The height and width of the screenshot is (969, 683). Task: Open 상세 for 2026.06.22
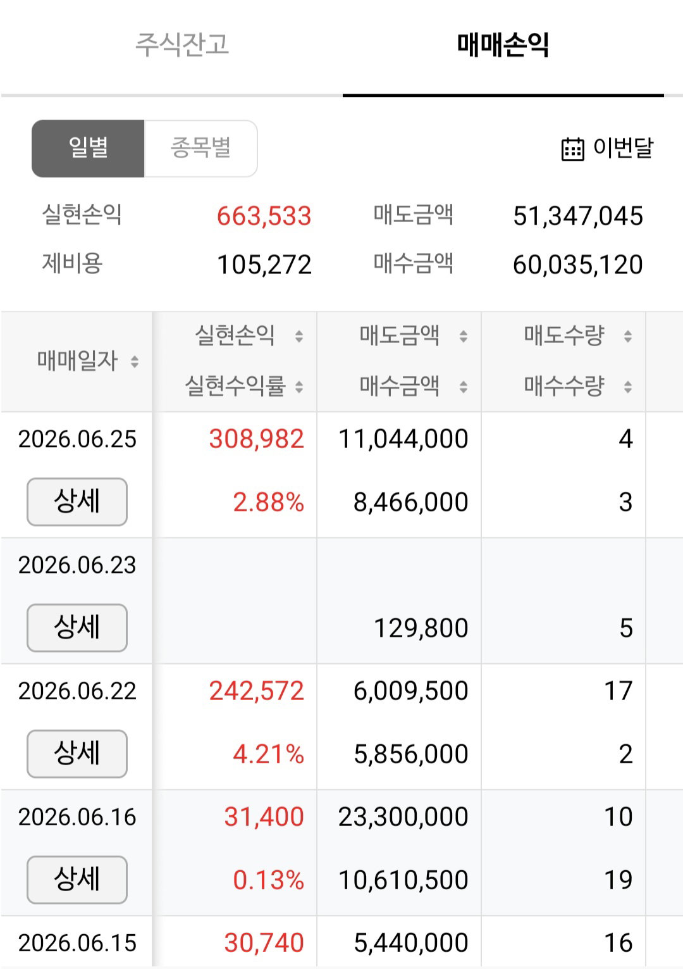77,754
